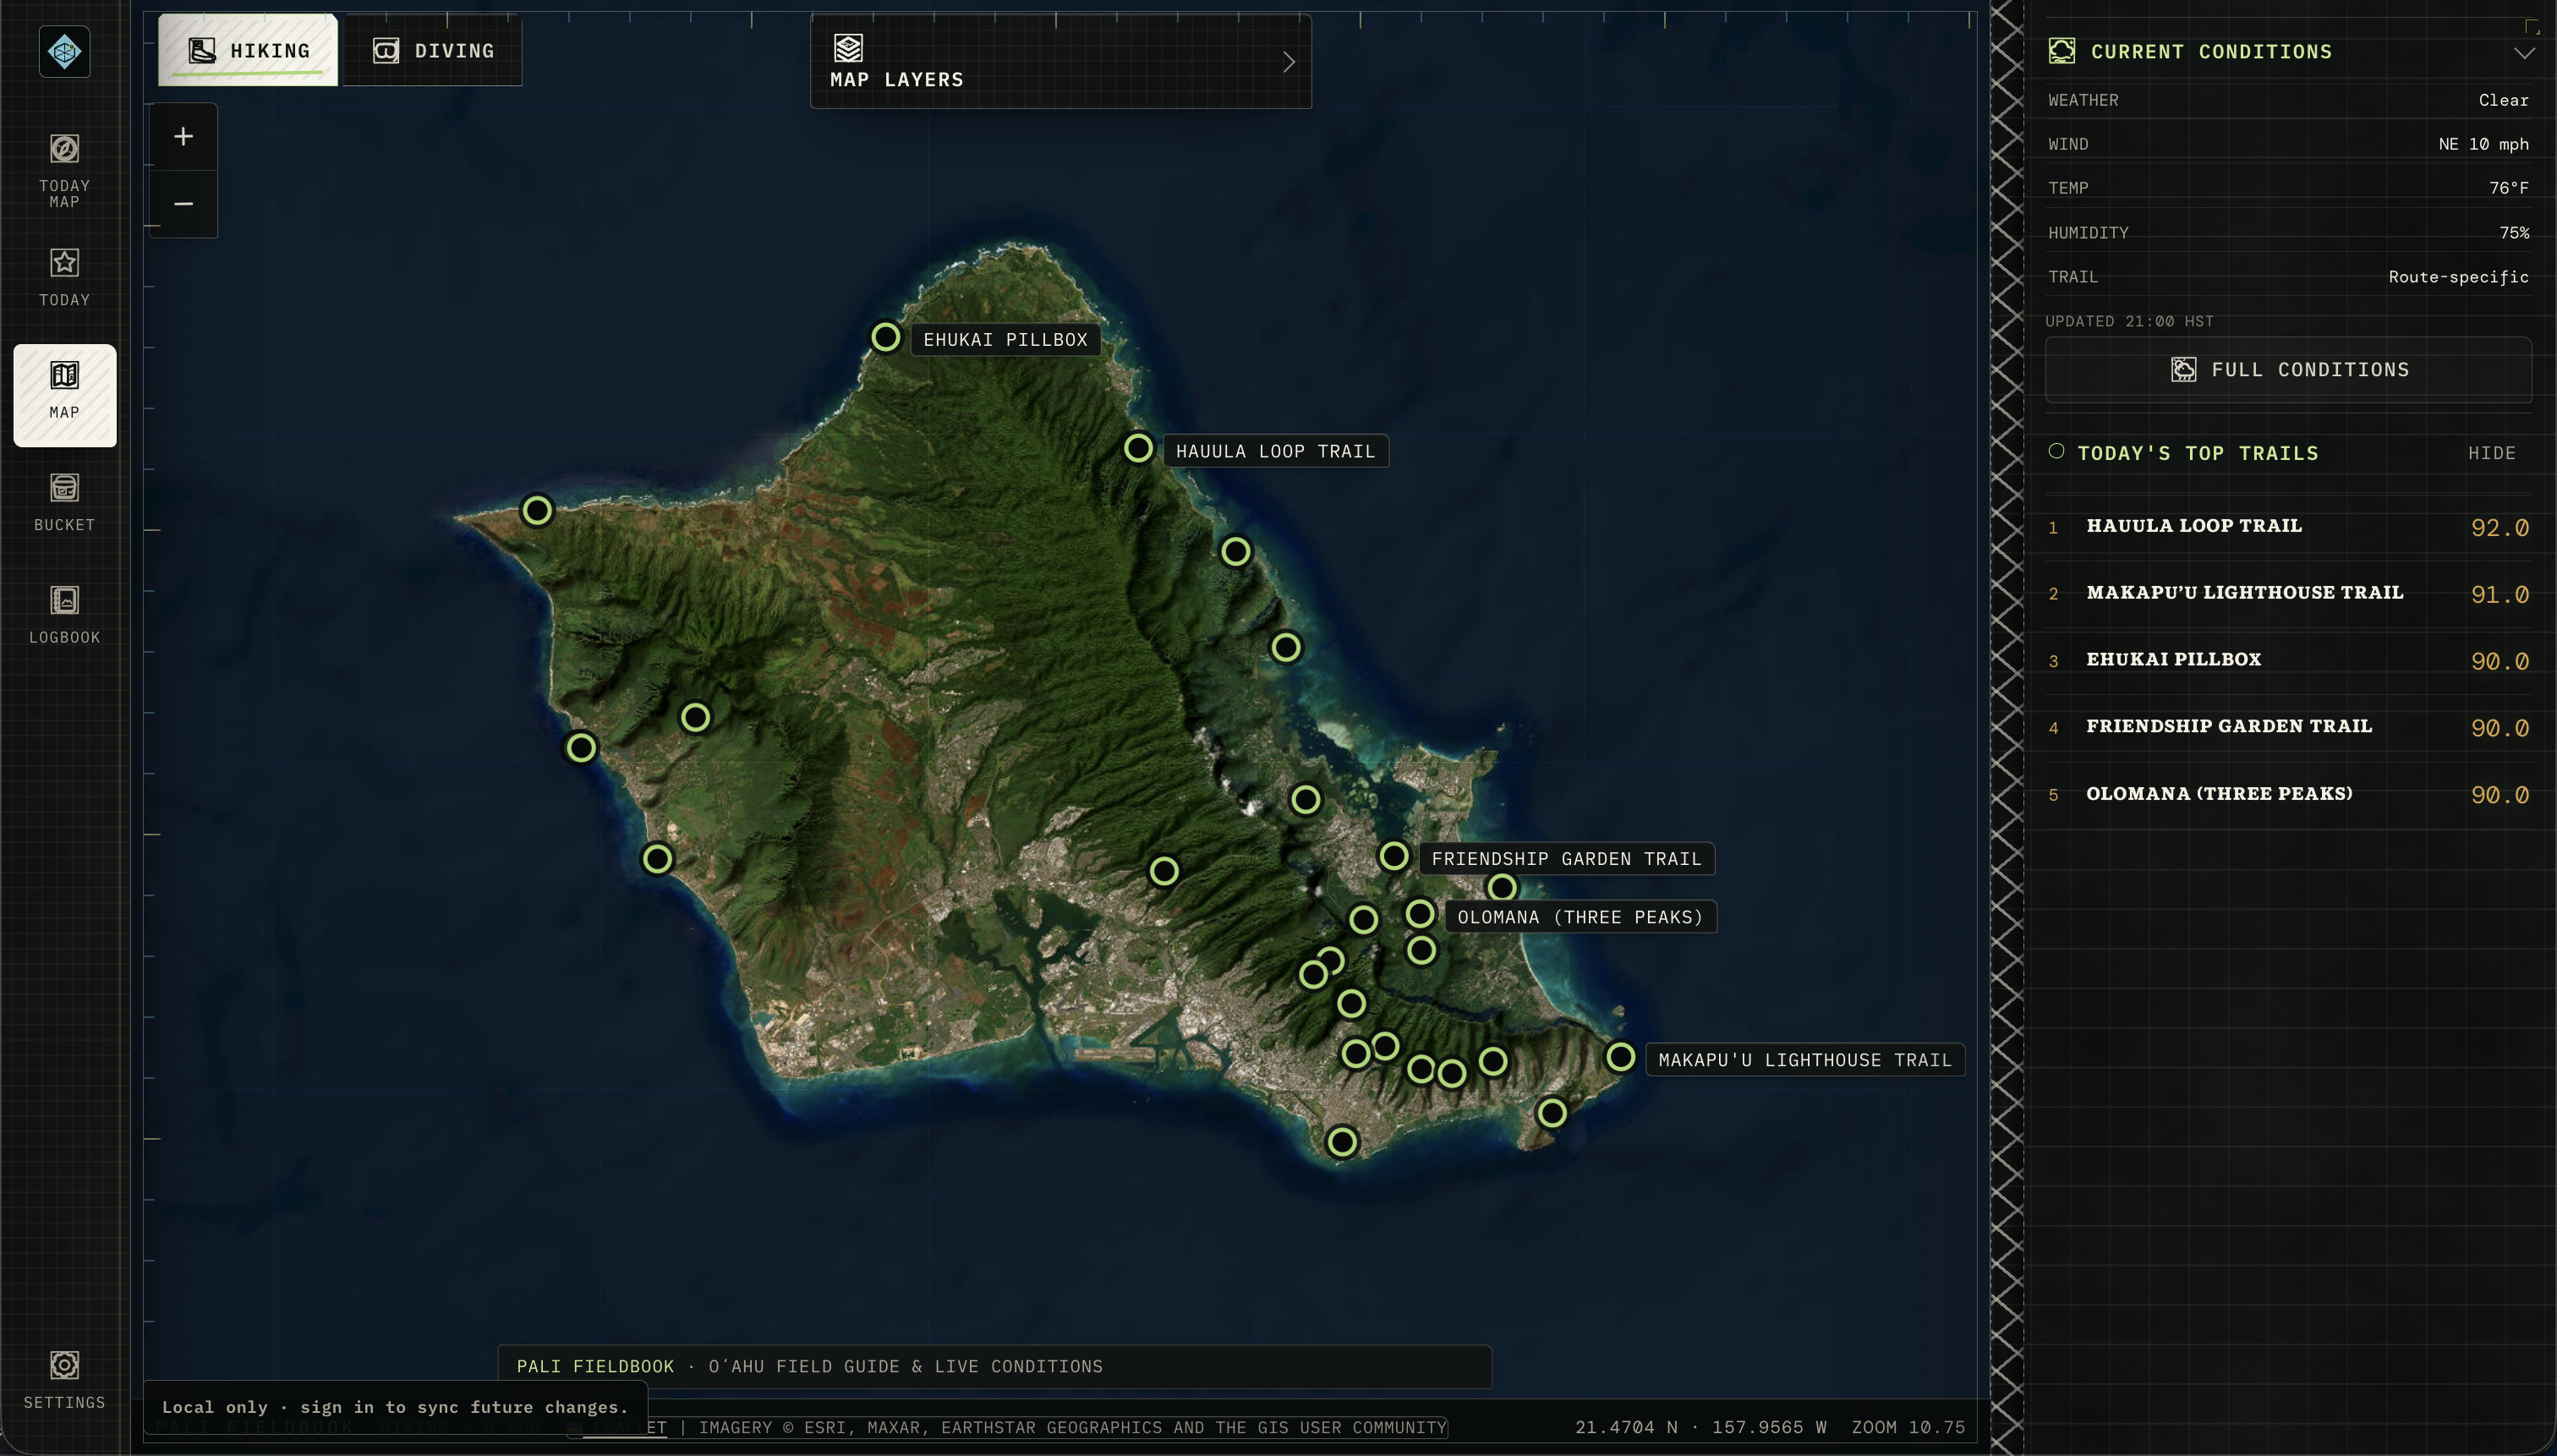Open the Today star icon
The height and width of the screenshot is (1456, 2557).
pos(65,263)
